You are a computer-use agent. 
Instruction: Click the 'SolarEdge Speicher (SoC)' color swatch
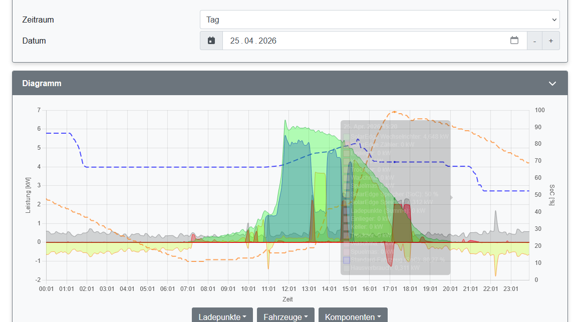346,194
